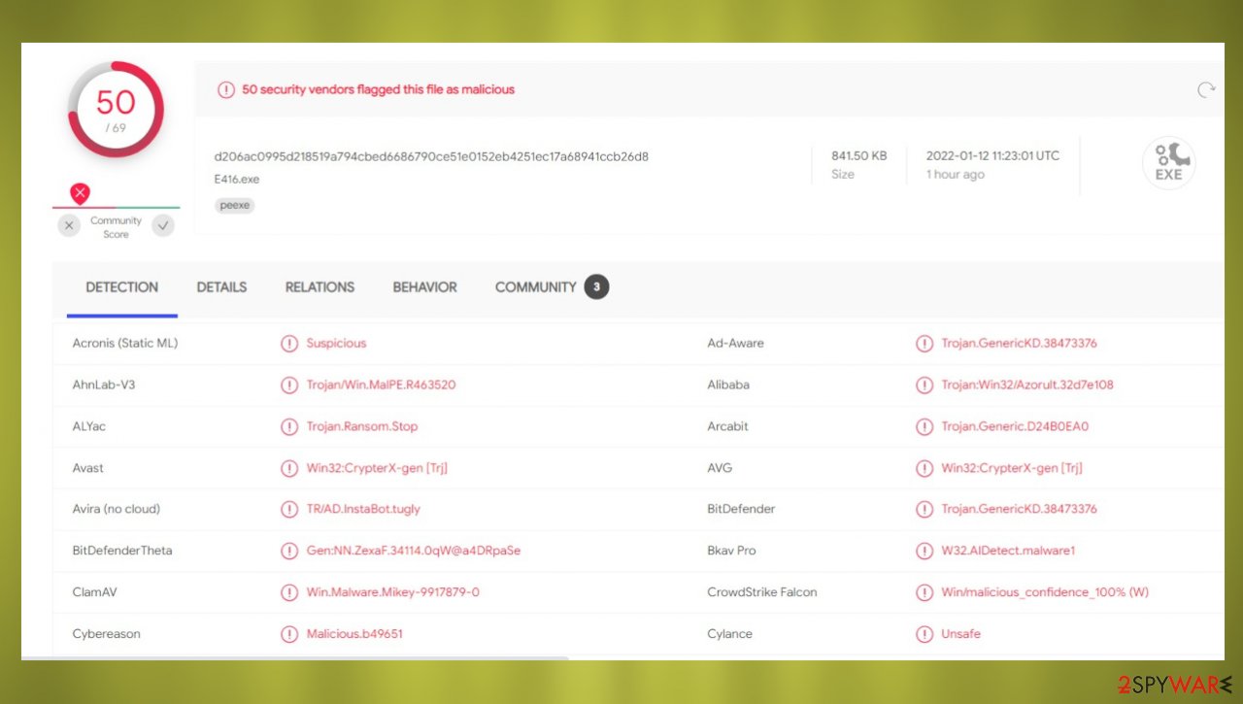Click the 50 / 69 detection score gauge
This screenshot has height=704, width=1243.
click(116, 110)
